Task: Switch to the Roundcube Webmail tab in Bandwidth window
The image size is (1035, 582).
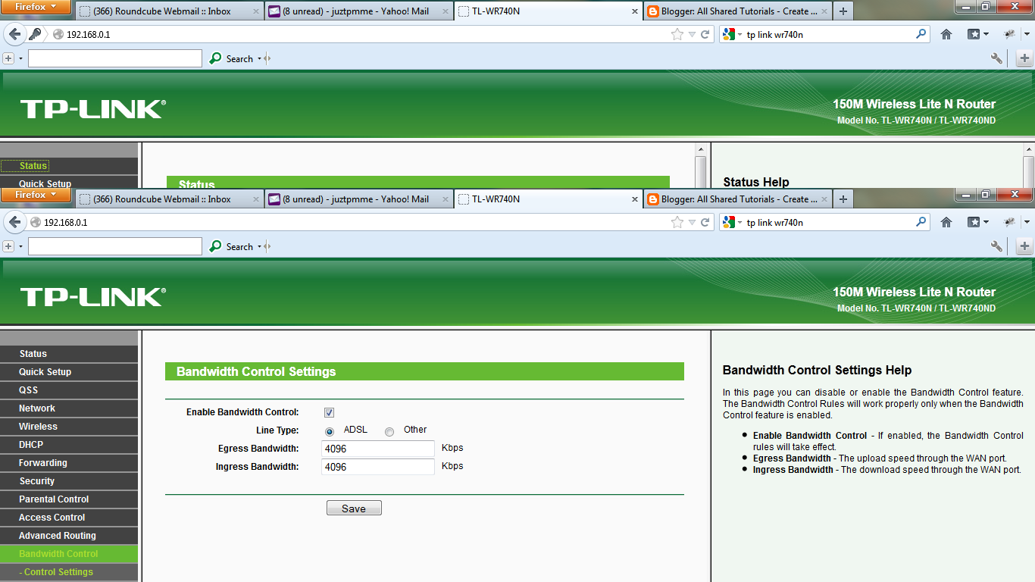Action: click(170, 199)
